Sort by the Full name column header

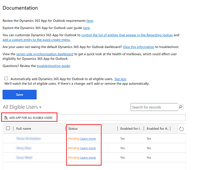tap(24, 129)
